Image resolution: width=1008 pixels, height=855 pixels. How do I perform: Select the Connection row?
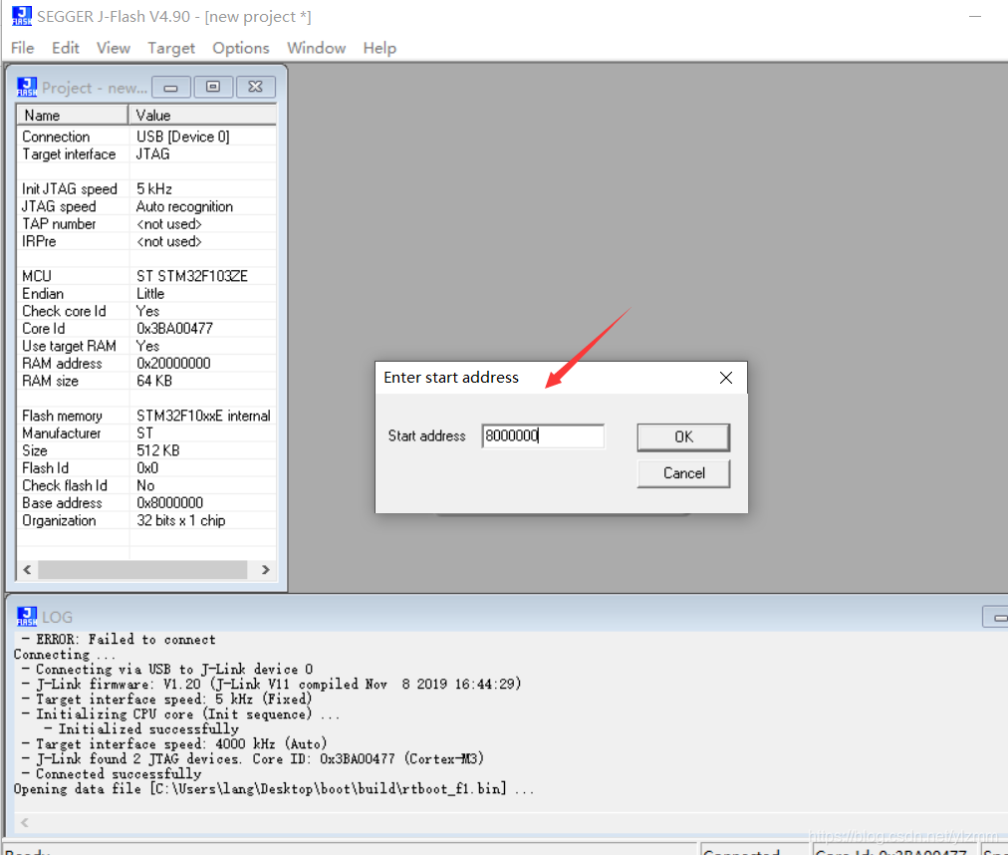click(146, 137)
